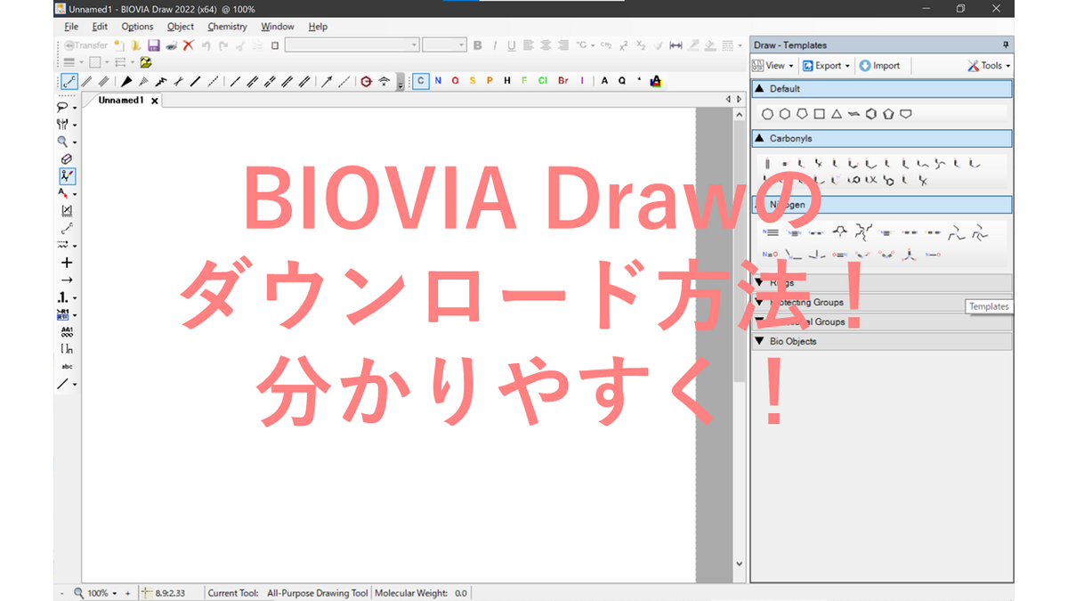Select the Zoom magnifier tool
The width and height of the screenshot is (1068, 601).
point(61,141)
